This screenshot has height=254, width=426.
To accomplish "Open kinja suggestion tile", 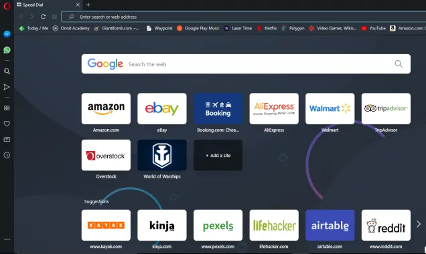I will pos(162,225).
